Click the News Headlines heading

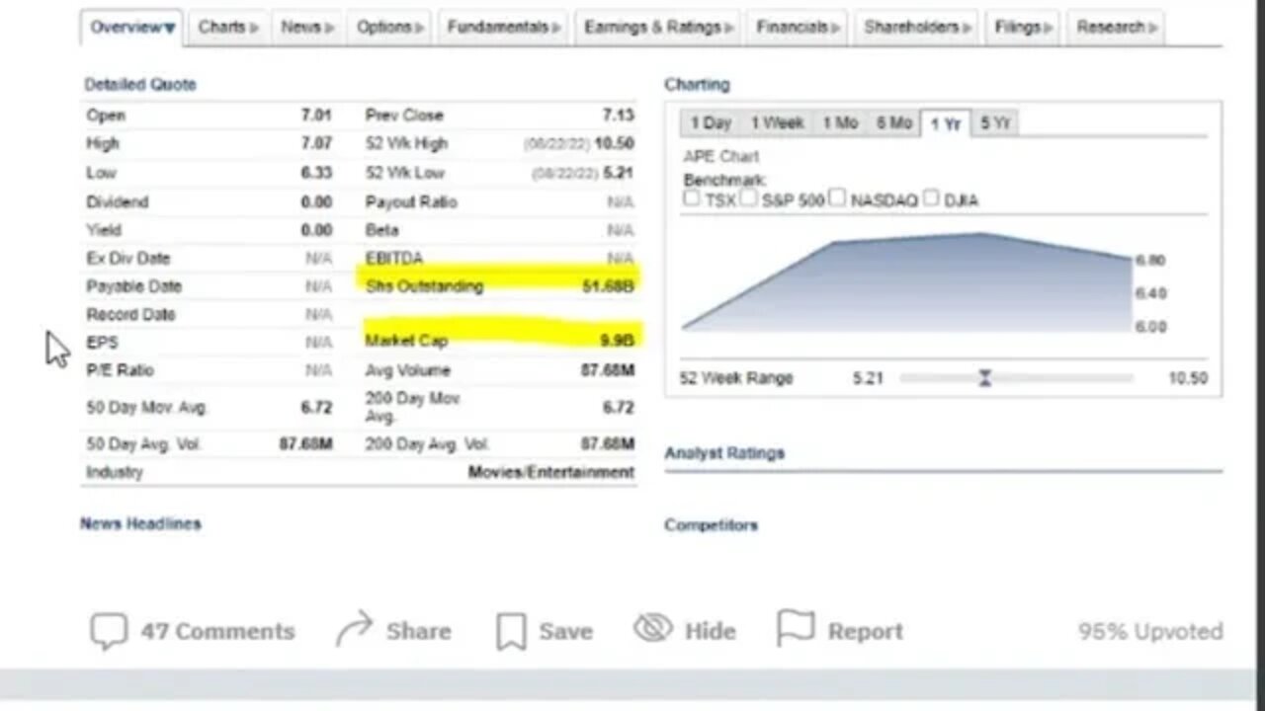click(140, 524)
